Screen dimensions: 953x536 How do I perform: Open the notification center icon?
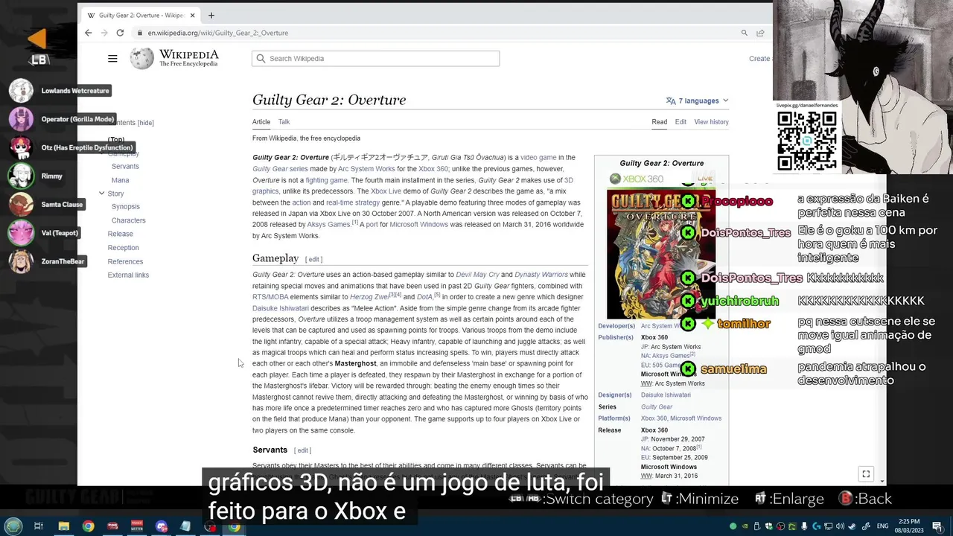point(937,526)
